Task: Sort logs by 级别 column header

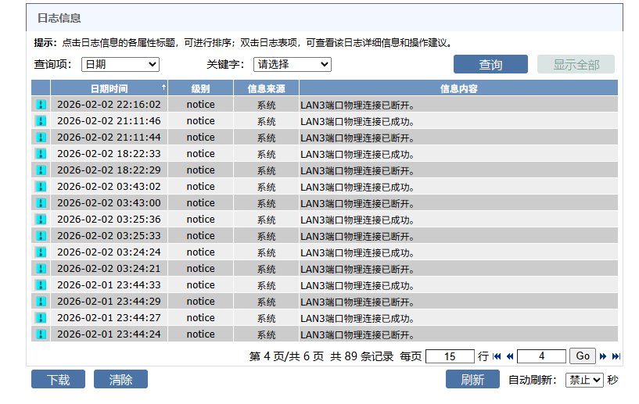Action: pos(200,88)
